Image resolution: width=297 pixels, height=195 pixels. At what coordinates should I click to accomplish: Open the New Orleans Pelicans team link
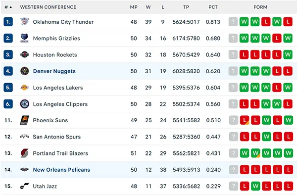61,170
